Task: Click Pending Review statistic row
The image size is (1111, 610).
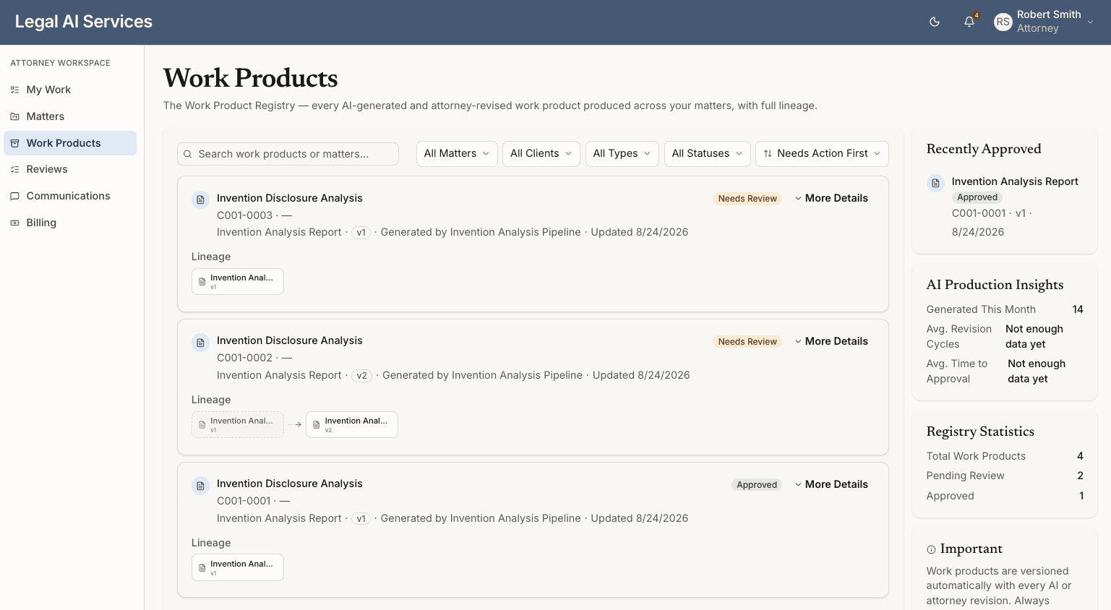Action: 1005,476
